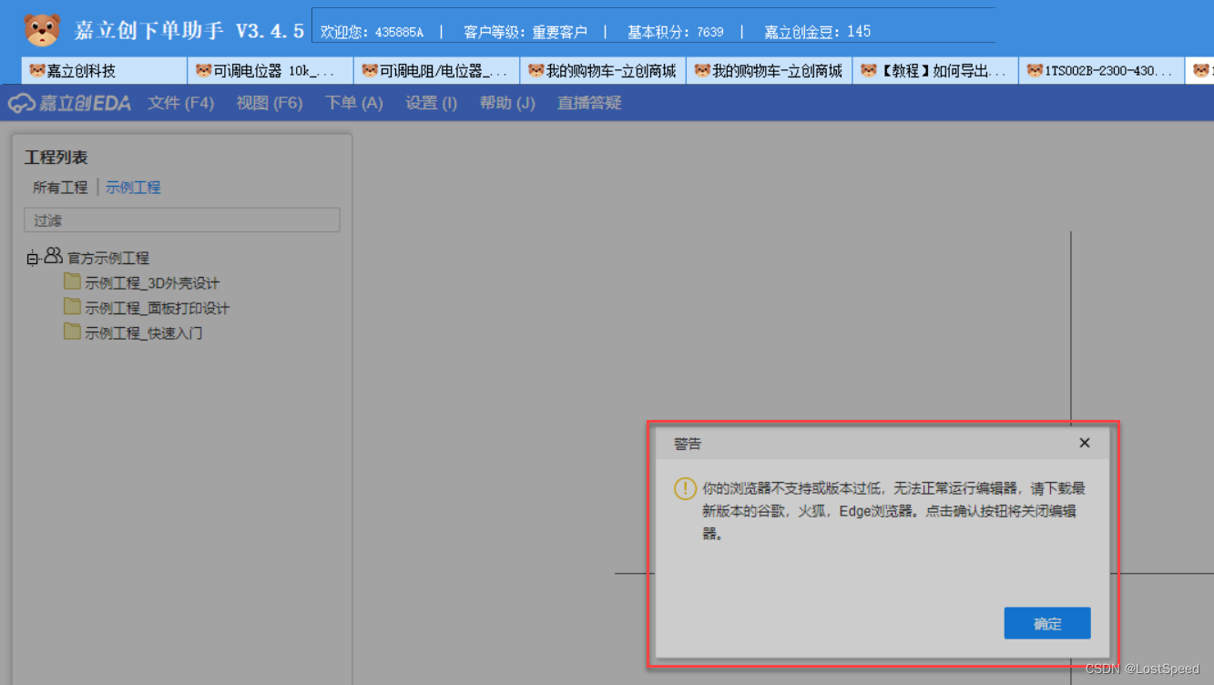Open the 1TS002B-2300-430 tab

pos(1101,71)
